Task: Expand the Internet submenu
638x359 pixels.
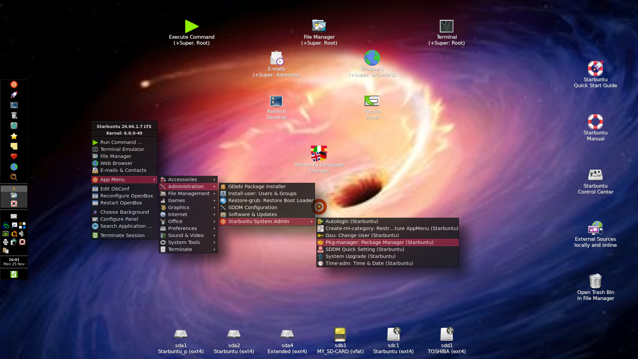Action: [188, 214]
